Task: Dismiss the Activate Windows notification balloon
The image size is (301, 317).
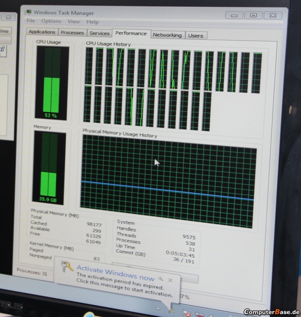Action: pos(170,280)
